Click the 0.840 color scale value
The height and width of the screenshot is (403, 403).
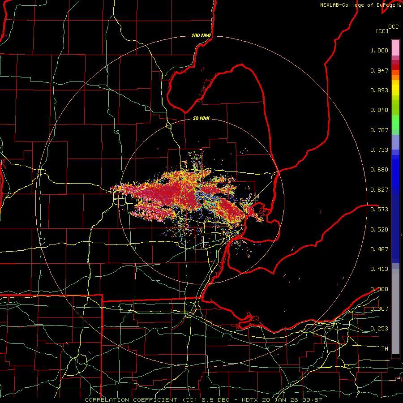point(379,110)
